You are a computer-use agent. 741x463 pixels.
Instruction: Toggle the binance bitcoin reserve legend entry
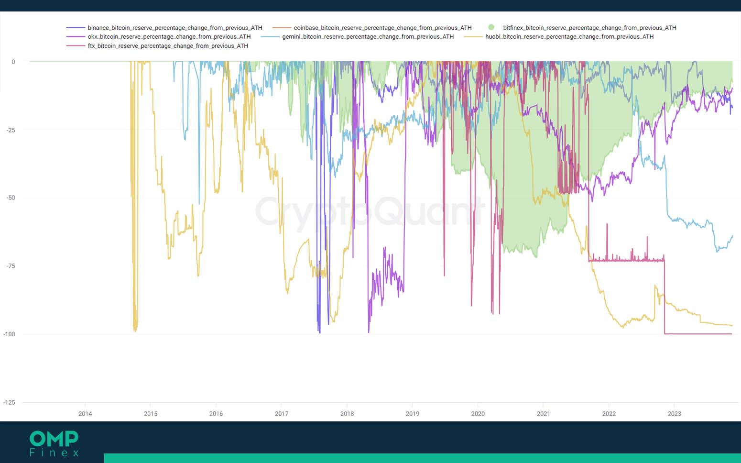(x=164, y=28)
